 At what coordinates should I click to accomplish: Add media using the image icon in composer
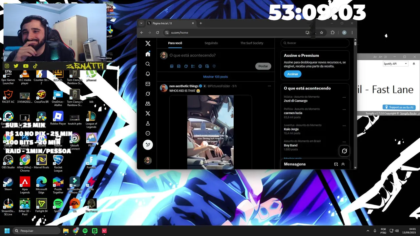pyautogui.click(x=172, y=66)
